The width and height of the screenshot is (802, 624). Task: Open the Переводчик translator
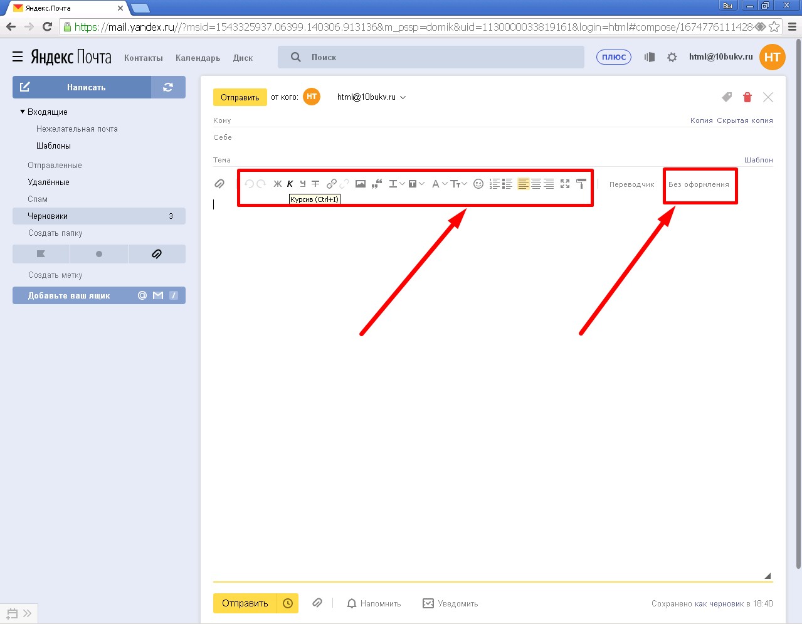click(x=632, y=184)
